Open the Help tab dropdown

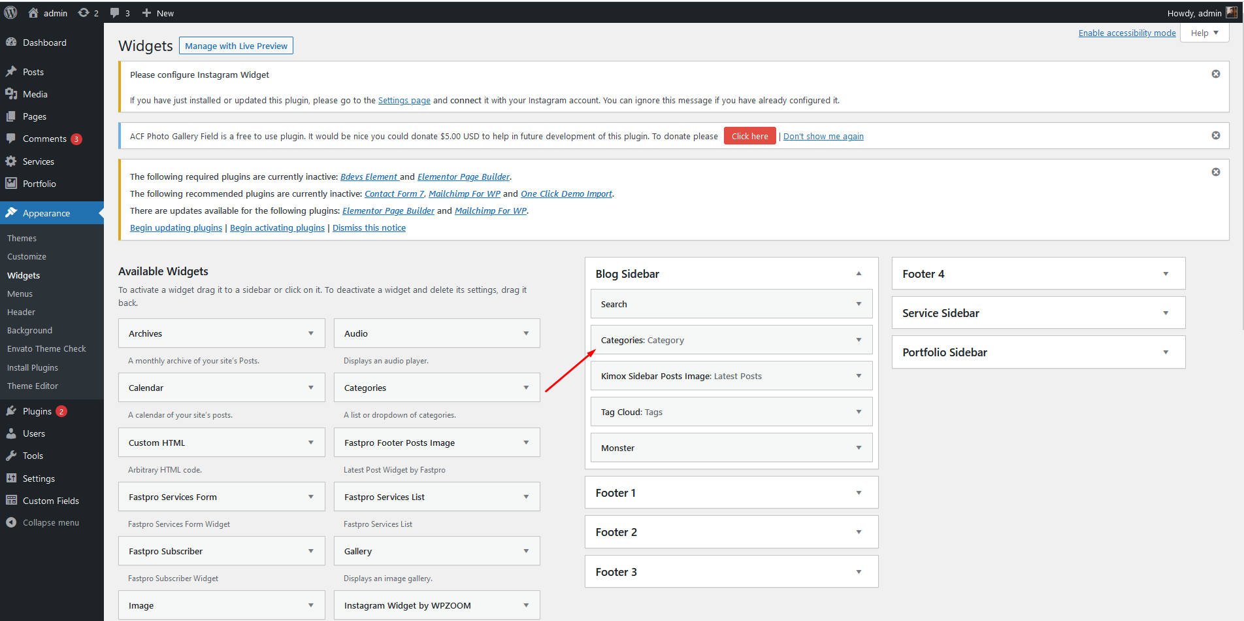click(x=1204, y=33)
